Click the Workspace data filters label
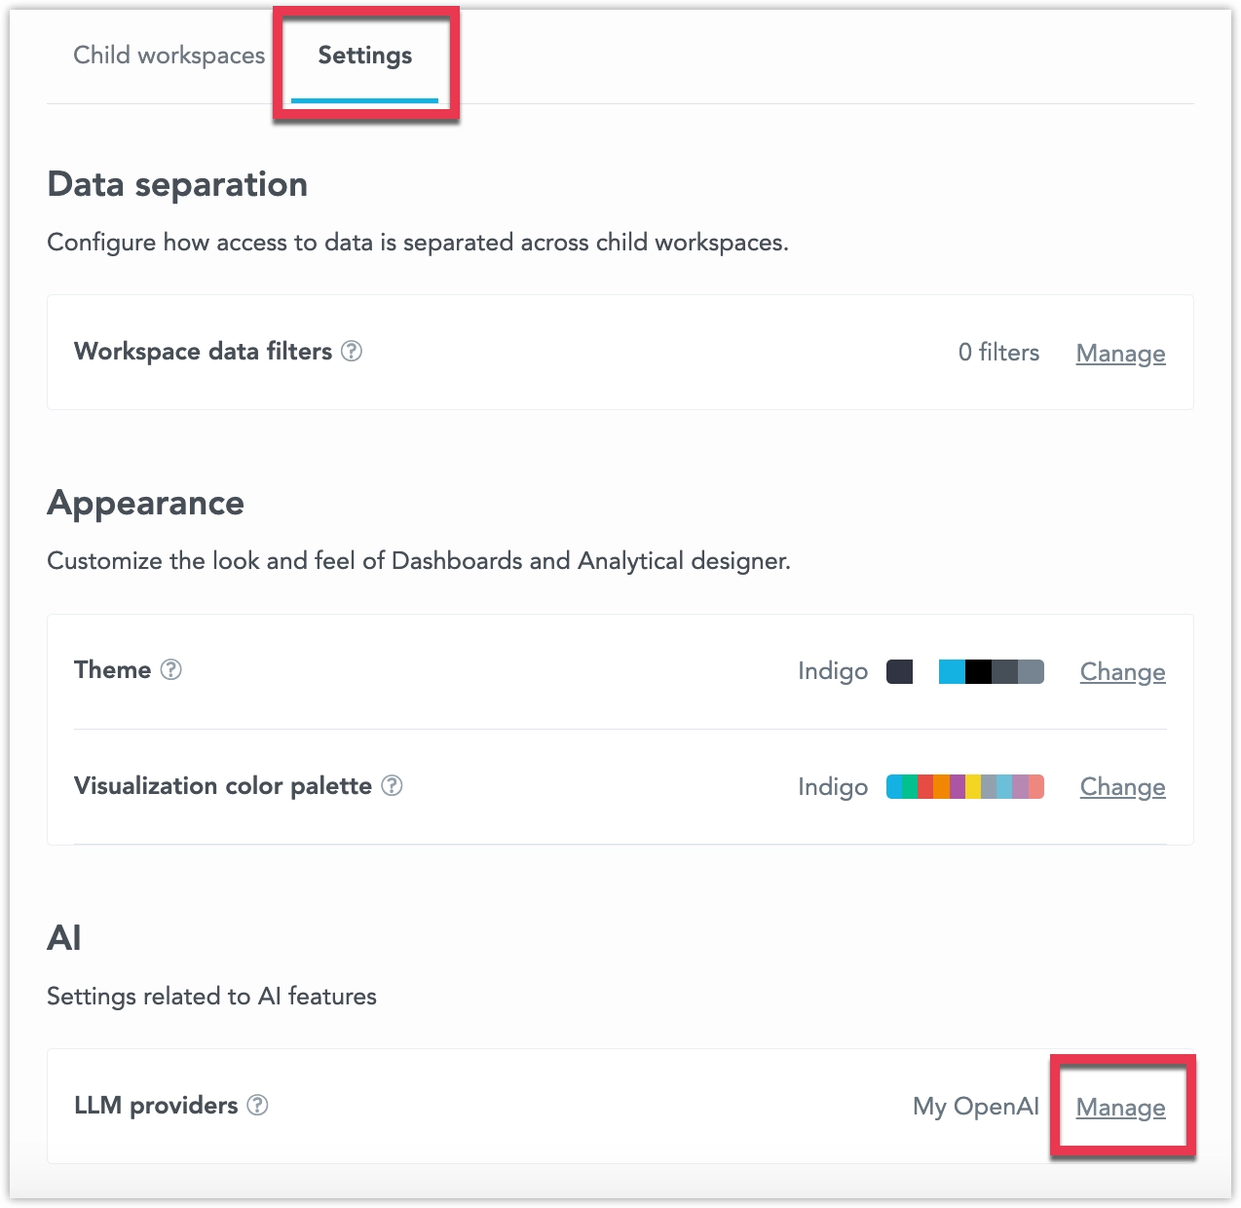 point(203,351)
